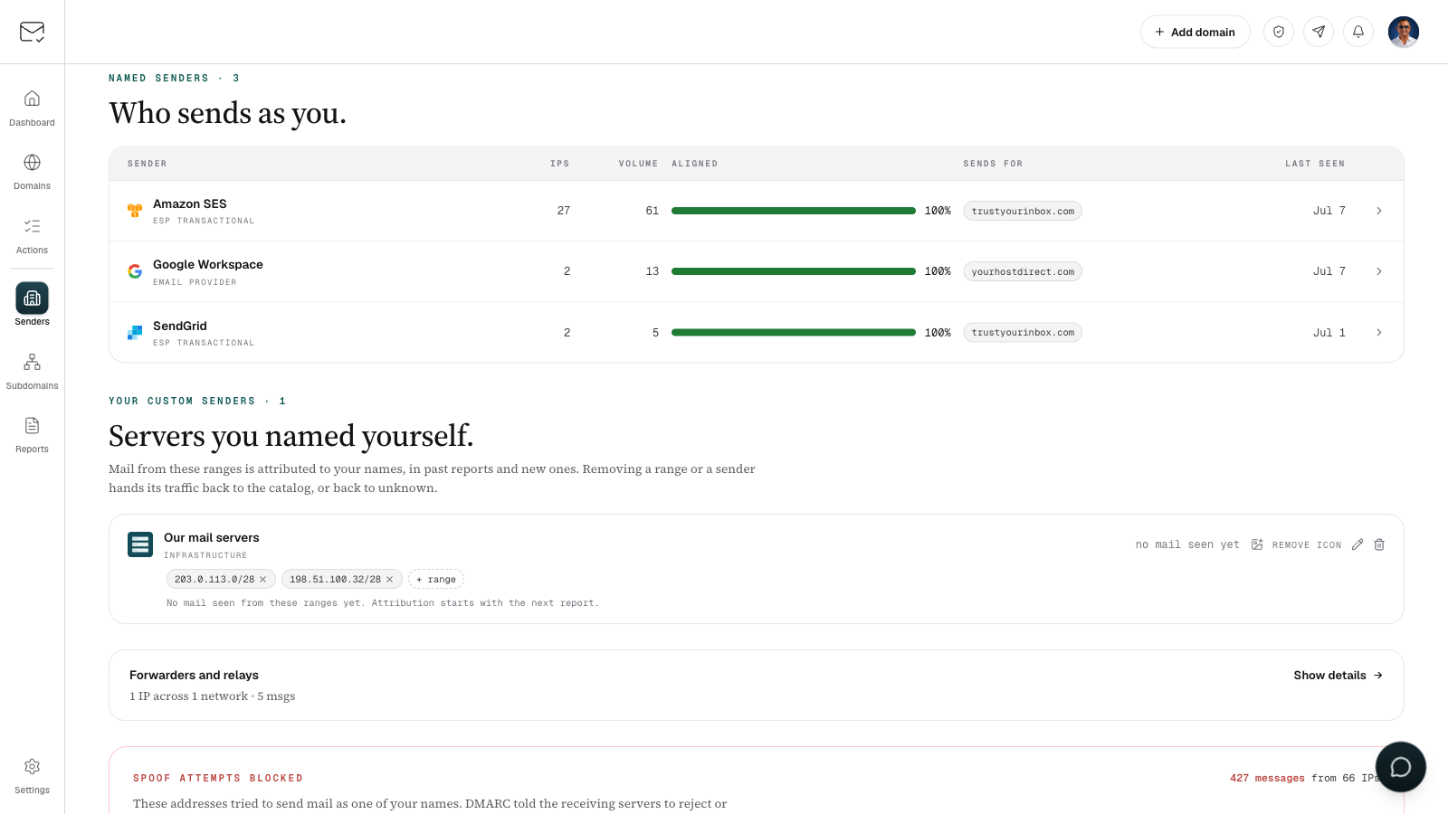Screen dimensions: 1448x814
Task: Click the Remove Icon link
Action: click(1307, 544)
